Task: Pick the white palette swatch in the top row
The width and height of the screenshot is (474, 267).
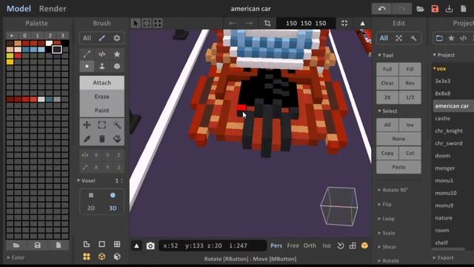Action: (49, 43)
